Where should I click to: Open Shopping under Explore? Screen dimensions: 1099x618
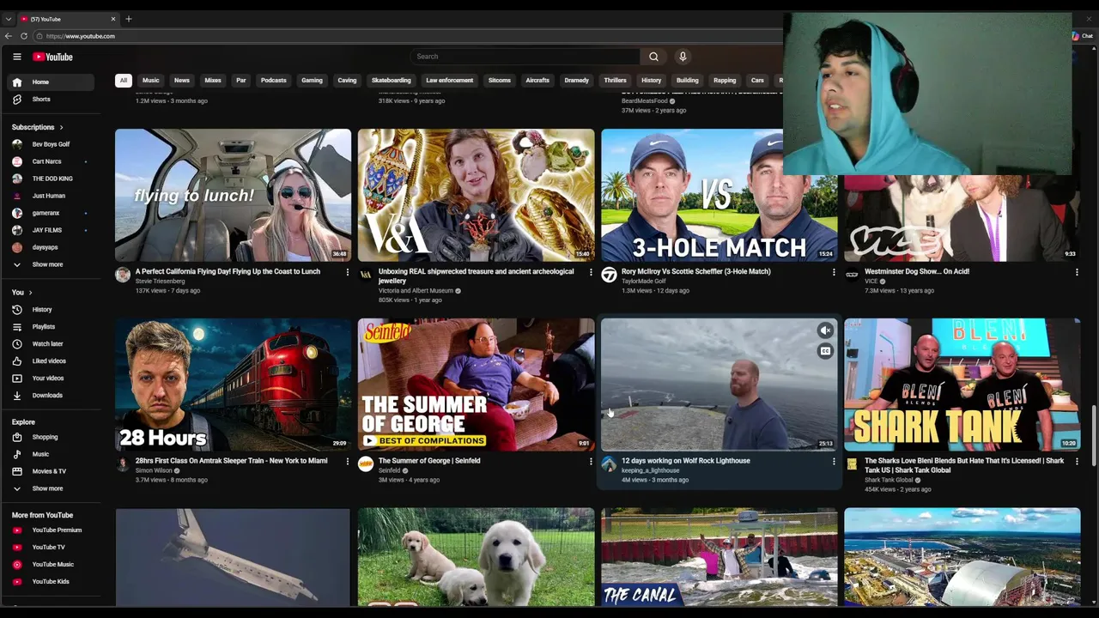(x=52, y=437)
